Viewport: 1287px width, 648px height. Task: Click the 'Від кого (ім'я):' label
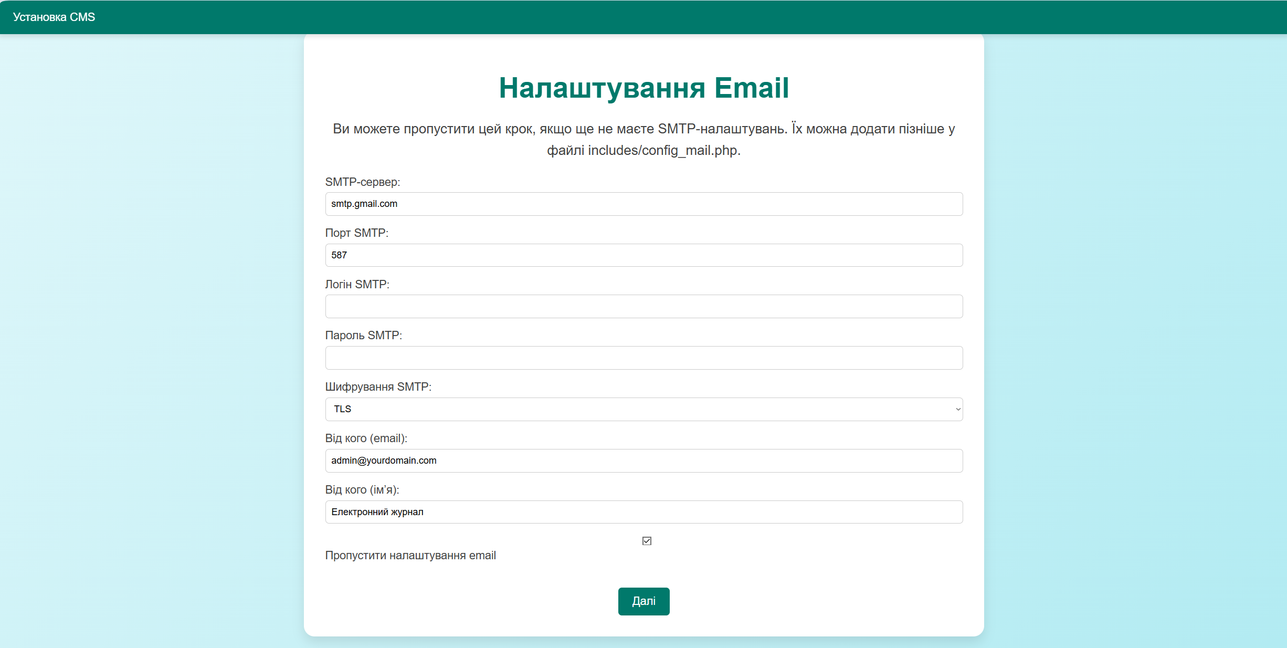click(362, 489)
